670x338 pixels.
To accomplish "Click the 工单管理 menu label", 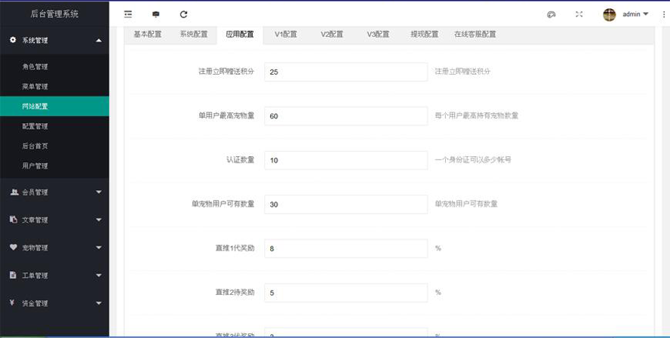I will pyautogui.click(x=35, y=275).
